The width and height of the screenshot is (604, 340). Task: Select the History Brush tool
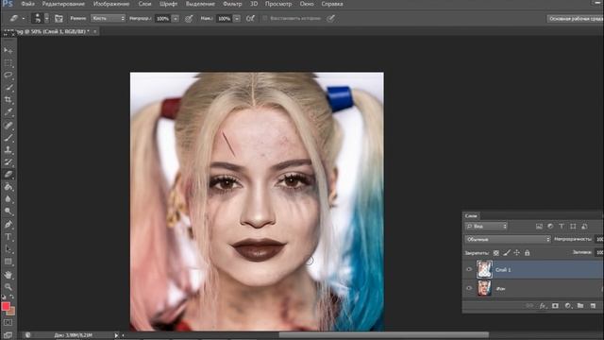pos(8,161)
